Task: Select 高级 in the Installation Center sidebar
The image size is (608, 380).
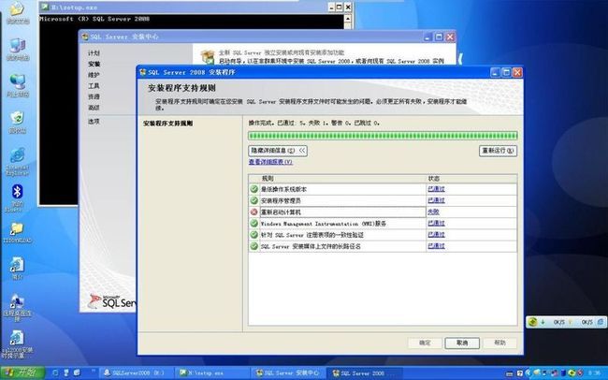Action: [x=94, y=108]
